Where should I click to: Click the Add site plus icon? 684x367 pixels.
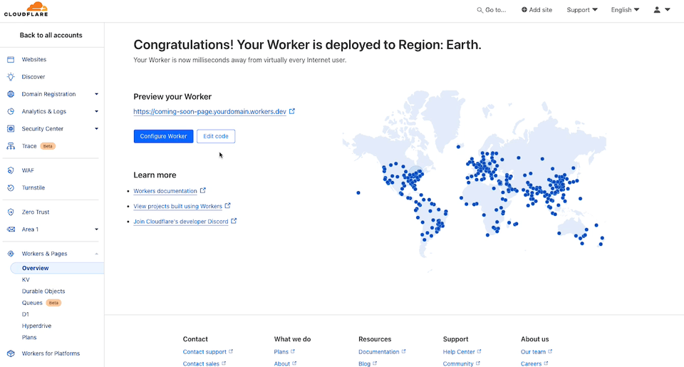point(524,9)
